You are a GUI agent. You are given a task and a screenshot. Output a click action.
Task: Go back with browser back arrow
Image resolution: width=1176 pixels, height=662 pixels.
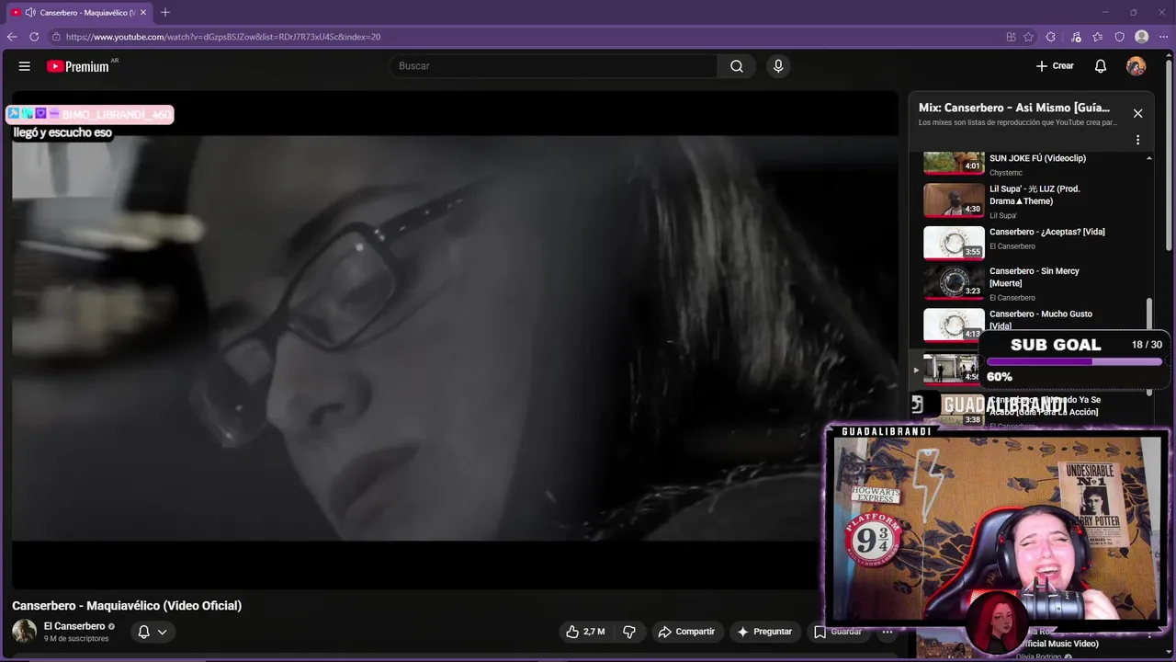[x=12, y=37]
